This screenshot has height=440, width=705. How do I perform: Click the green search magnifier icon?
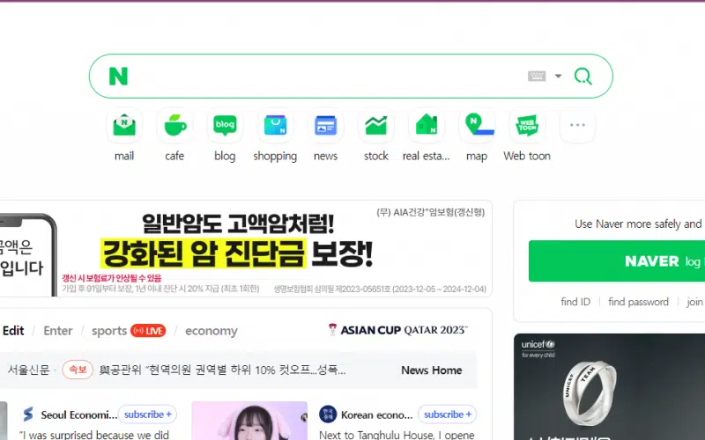(583, 77)
